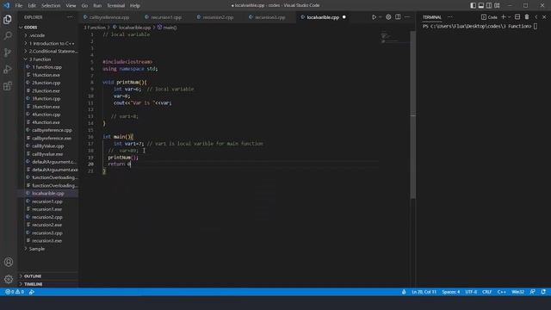
Task: Expand the 2.Conditional Statements folder
Action: pos(48,52)
